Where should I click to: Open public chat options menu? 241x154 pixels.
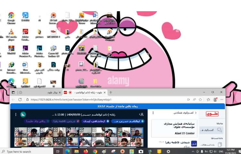tap(153, 113)
